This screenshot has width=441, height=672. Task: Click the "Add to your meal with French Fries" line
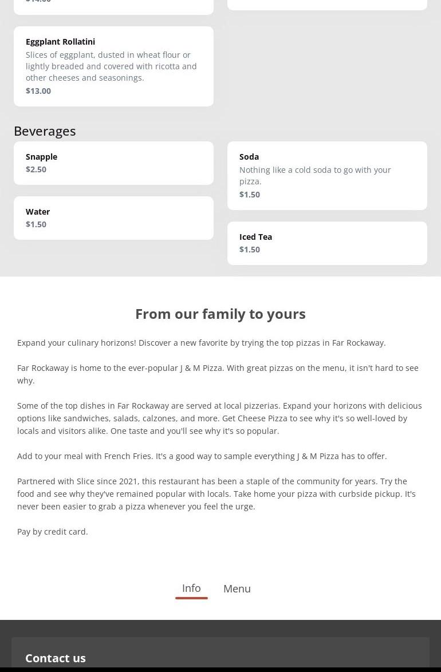(x=202, y=456)
